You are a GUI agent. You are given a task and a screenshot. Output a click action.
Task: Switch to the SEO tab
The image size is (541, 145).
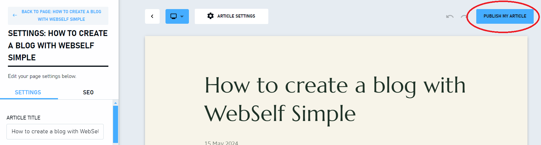coord(88,92)
